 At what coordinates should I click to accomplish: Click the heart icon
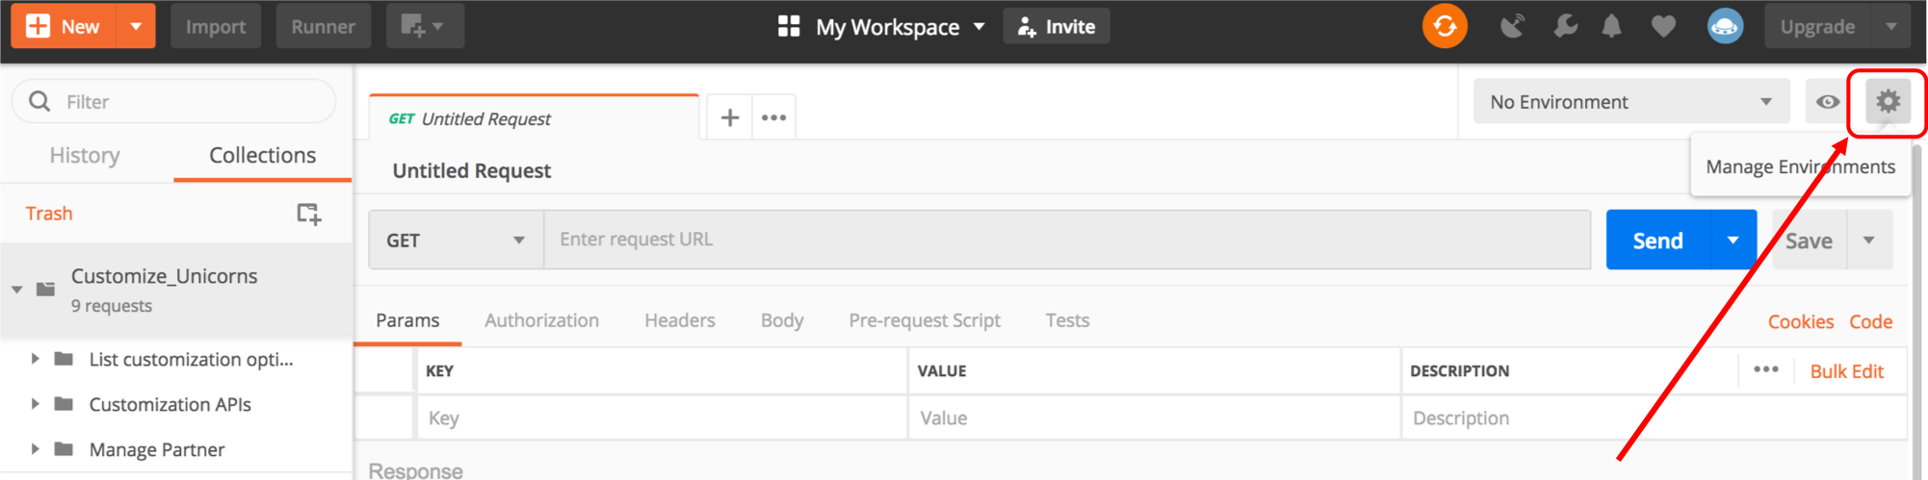[x=1663, y=26]
